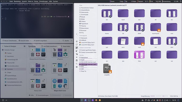Image resolution: width=182 pixels, height=102 pixels.
Task: Open Dolphin's hamburger menu icon
Action: (x=76, y=67)
